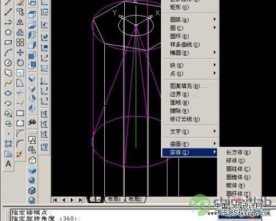Click the Fillet tool icon
The width and height of the screenshot is (276, 221).
click(20, 144)
